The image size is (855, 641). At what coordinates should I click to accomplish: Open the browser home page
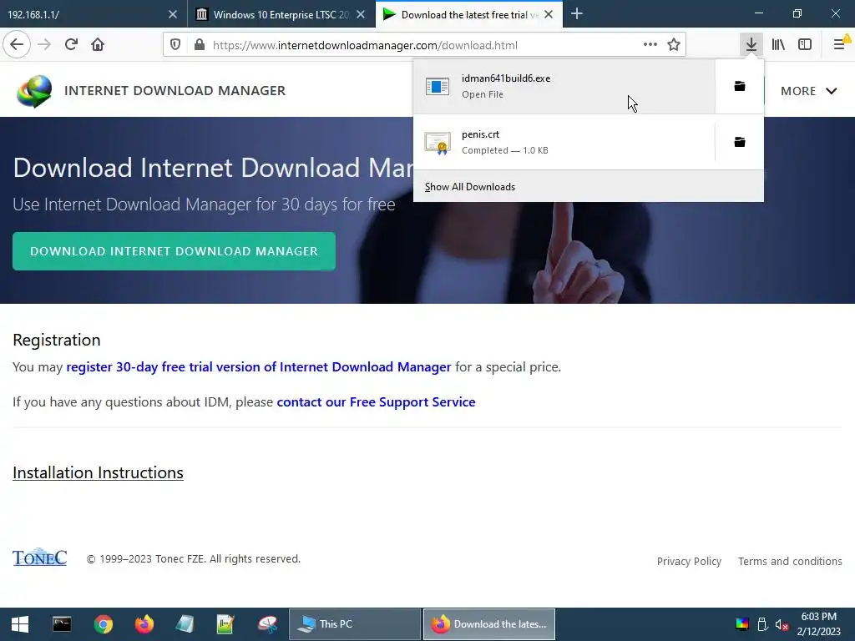98,45
